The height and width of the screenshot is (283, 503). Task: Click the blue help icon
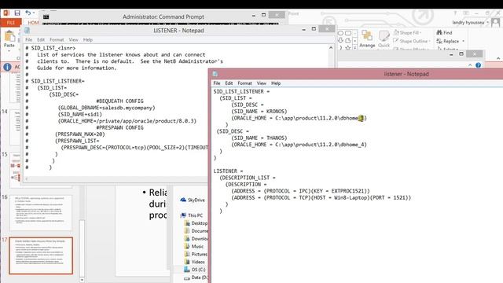click(478, 65)
